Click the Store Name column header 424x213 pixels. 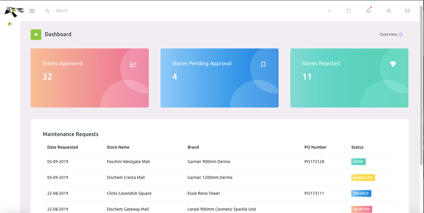[x=118, y=147]
